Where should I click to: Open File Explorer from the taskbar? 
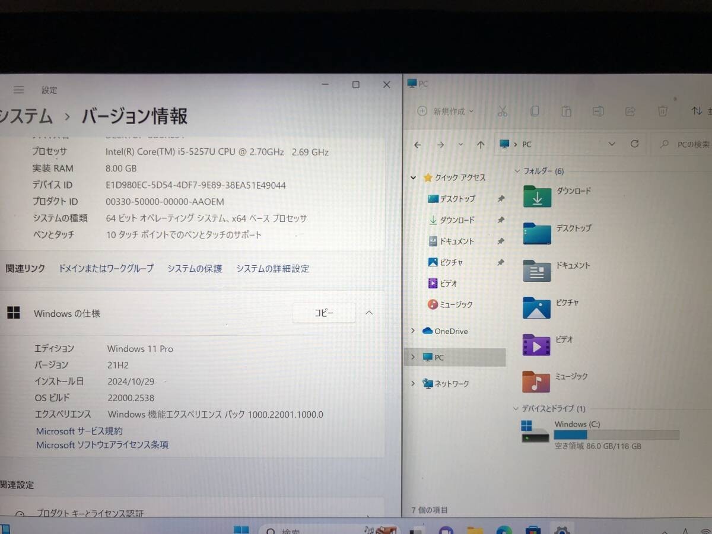pos(475,530)
